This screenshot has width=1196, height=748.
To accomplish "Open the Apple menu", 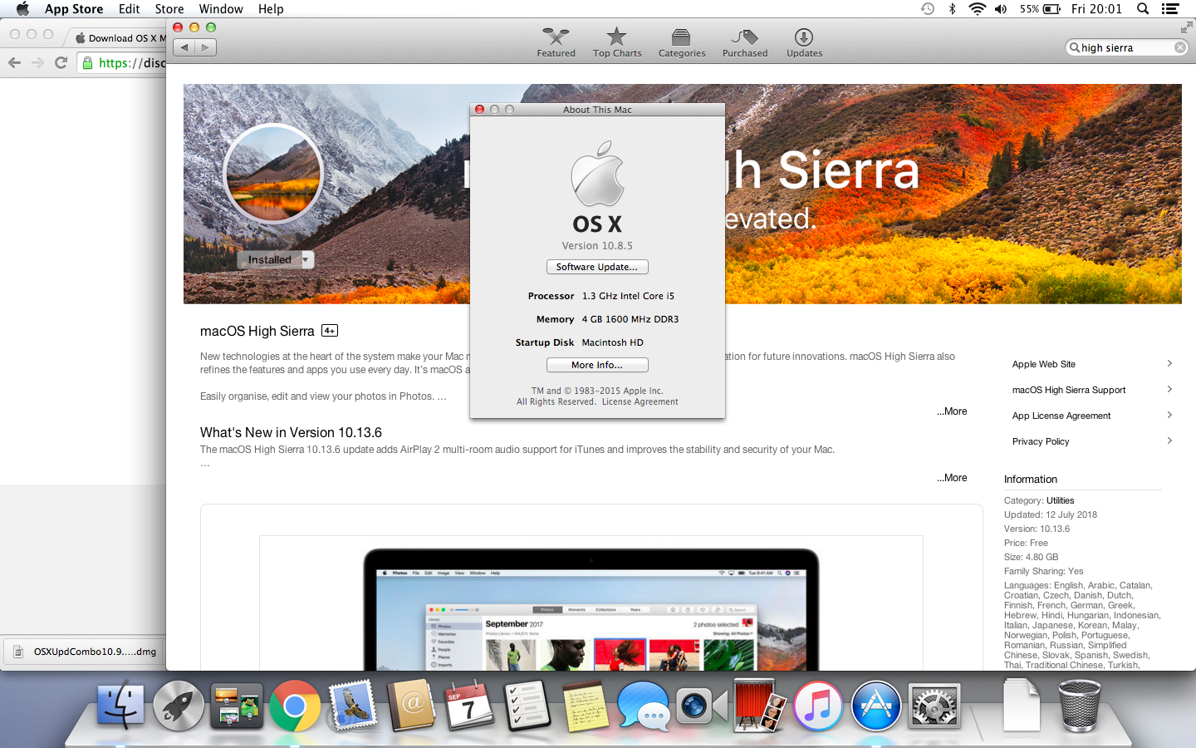I will click(22, 9).
